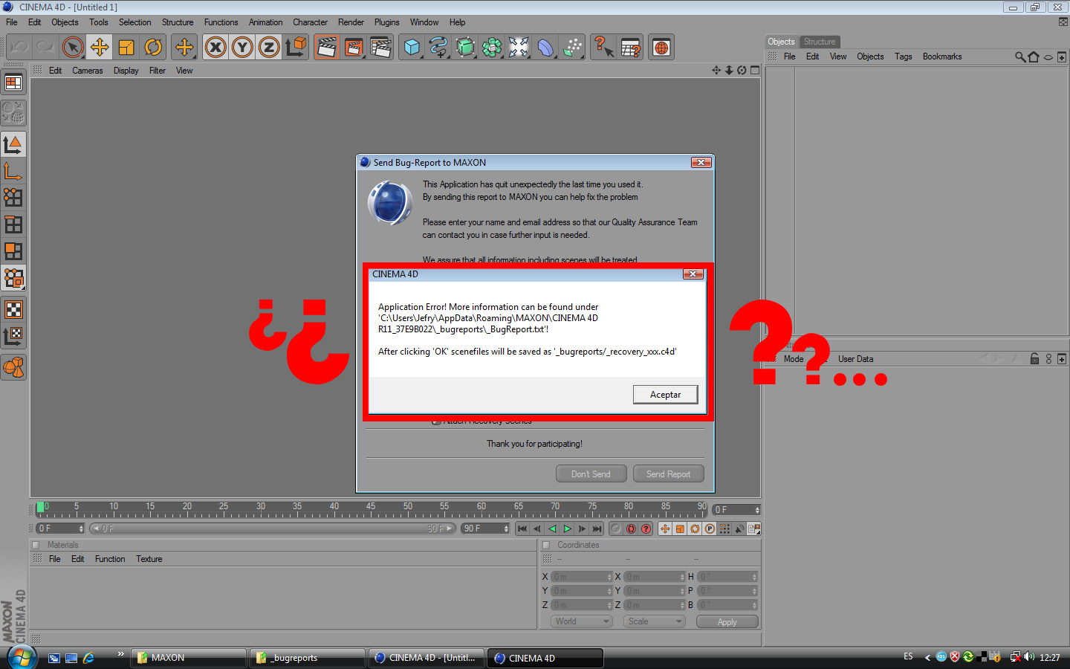Click the green current-frame marker on timeline
Viewport: 1070px width, 669px height.
(x=40, y=508)
